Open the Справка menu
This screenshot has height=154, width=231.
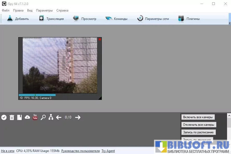click(62, 11)
